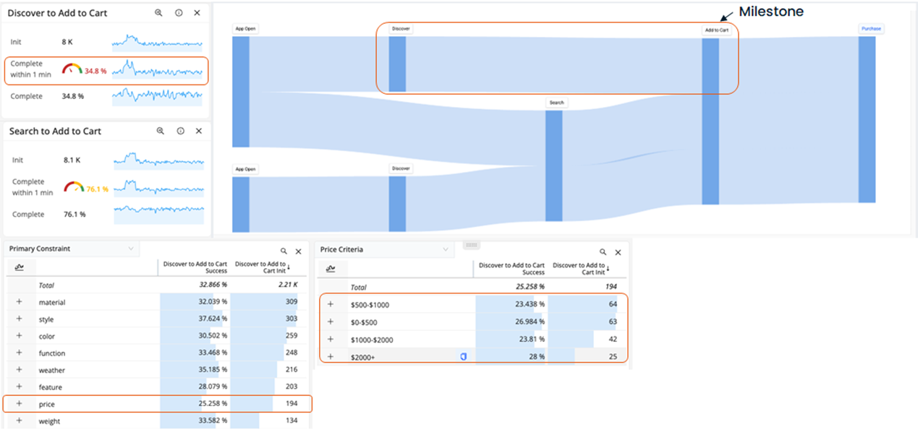
Task: Expand the $500-$1000 price row
Action: [331, 304]
